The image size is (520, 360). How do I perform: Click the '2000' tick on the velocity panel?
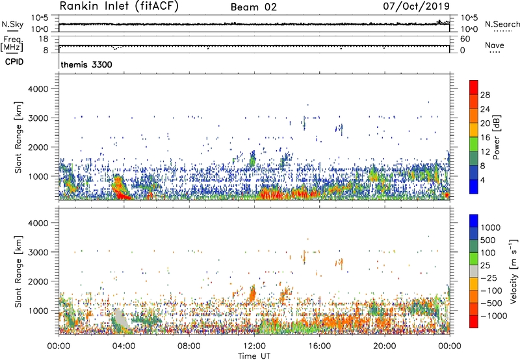[38, 281]
